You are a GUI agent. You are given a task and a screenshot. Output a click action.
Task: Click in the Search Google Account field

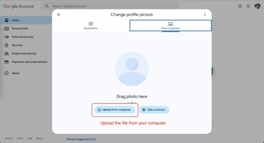[110, 6]
